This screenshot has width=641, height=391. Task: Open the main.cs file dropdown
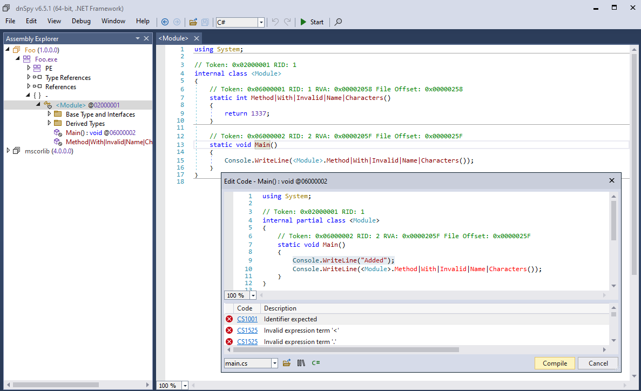[x=275, y=363]
